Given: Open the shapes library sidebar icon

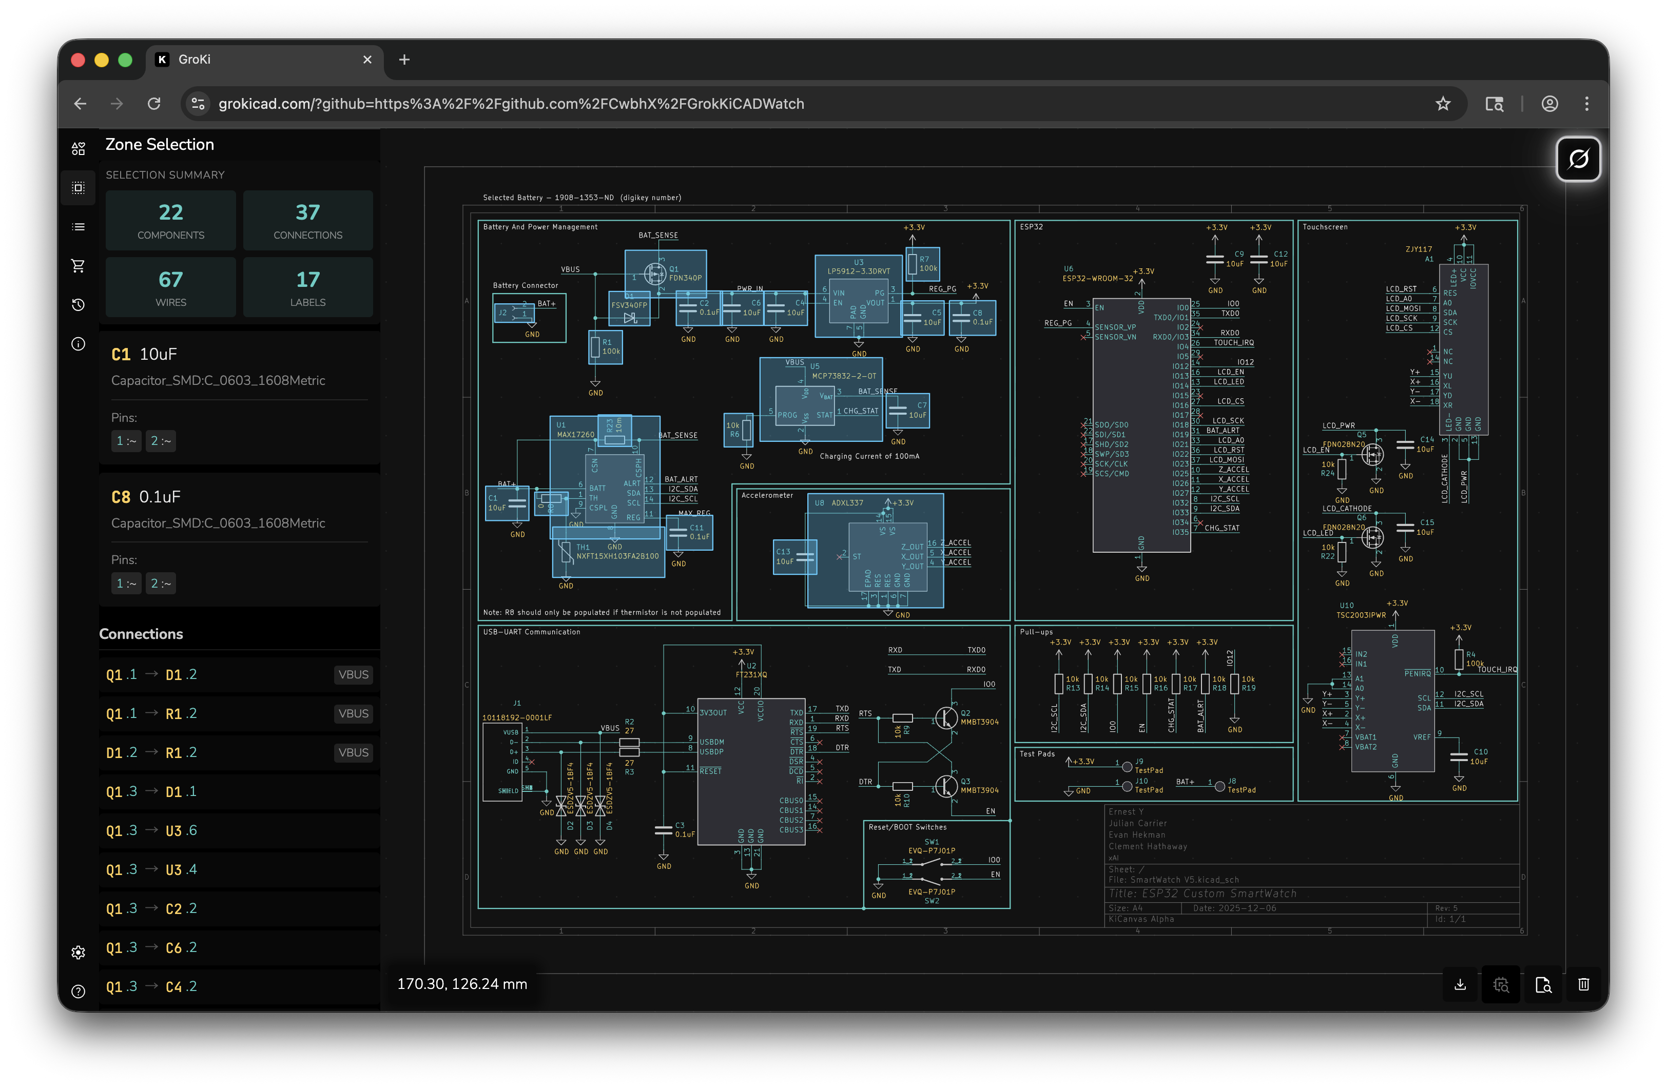Looking at the screenshot, I should [79, 148].
